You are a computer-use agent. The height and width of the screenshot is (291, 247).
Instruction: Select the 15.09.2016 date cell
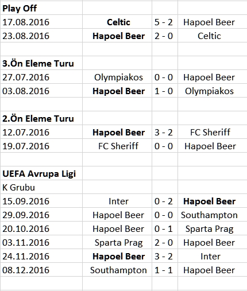pos(41,201)
